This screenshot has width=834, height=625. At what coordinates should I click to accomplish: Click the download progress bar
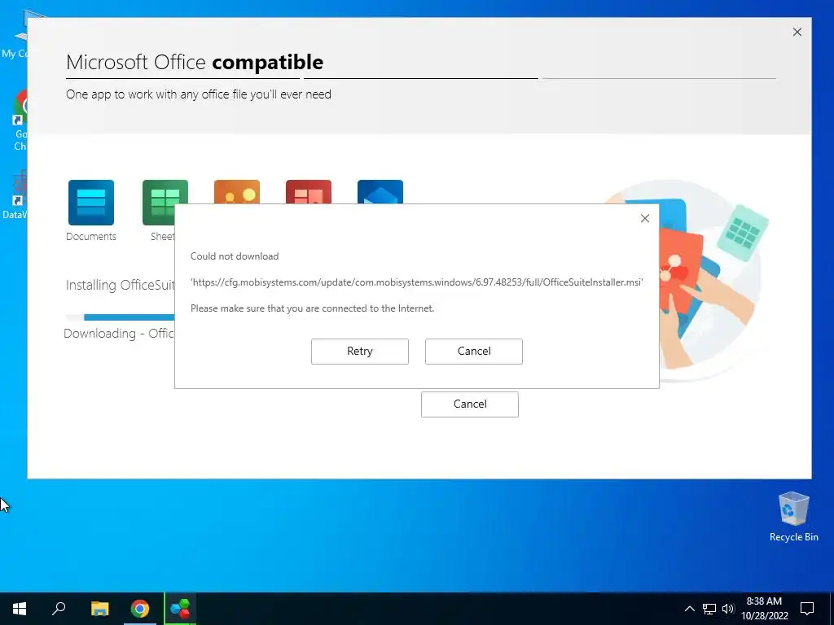pos(121,317)
